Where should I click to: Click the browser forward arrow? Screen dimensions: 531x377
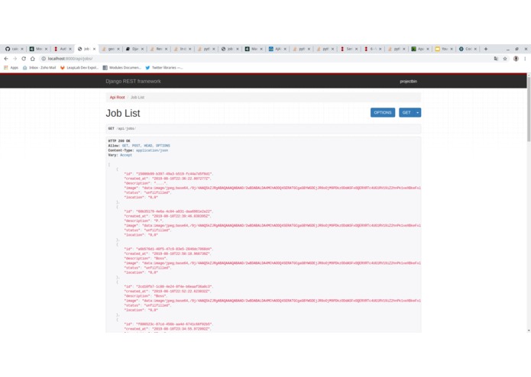[15, 59]
